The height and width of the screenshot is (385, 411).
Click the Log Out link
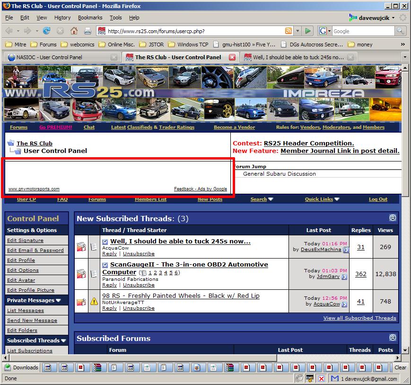[x=378, y=199]
